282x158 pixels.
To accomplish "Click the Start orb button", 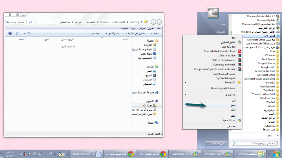I will [x=276, y=154].
